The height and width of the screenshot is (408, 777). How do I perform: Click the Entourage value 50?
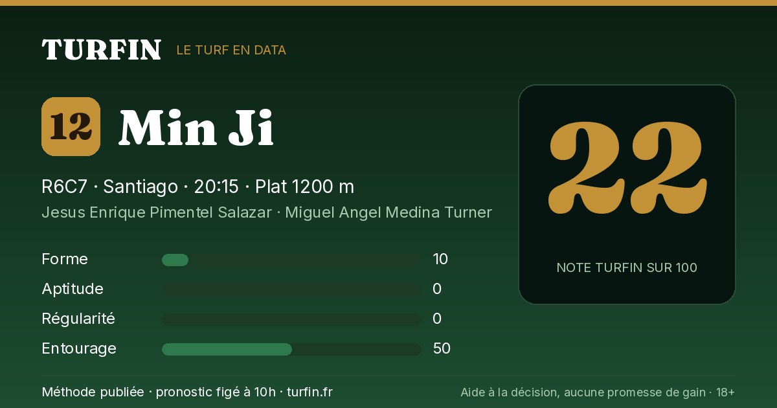(442, 348)
